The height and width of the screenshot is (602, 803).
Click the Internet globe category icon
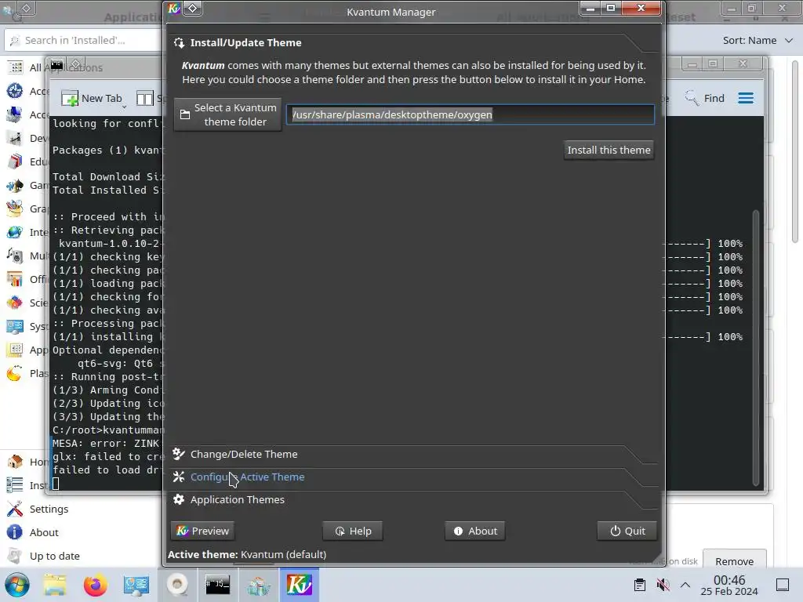coord(15,232)
